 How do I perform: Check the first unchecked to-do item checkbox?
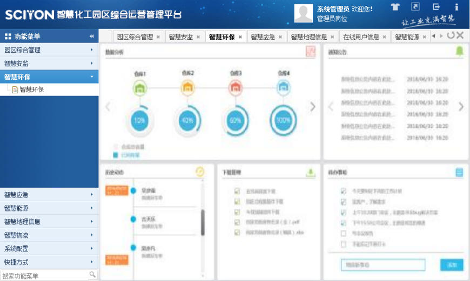[x=343, y=233]
